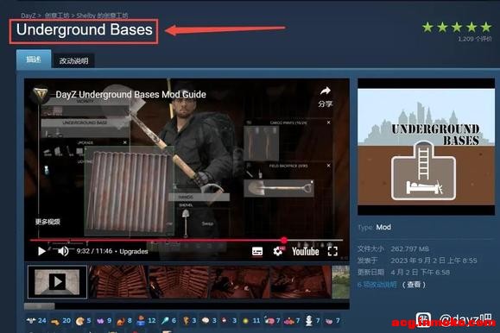Click the (查看) view link
Image resolution: width=500 pixels, height=333 pixels.
[x=414, y=285]
